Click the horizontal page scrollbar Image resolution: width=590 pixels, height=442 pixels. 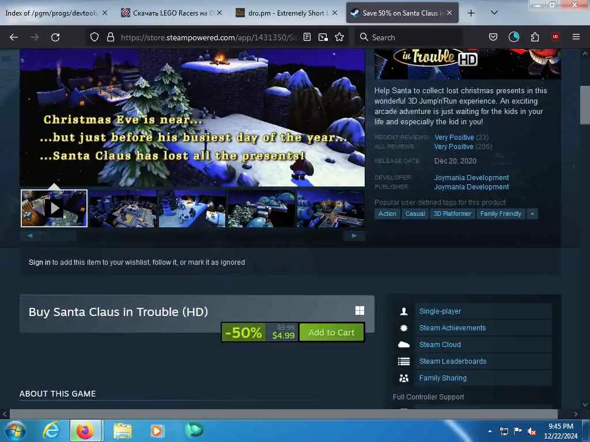pyautogui.click(x=283, y=414)
